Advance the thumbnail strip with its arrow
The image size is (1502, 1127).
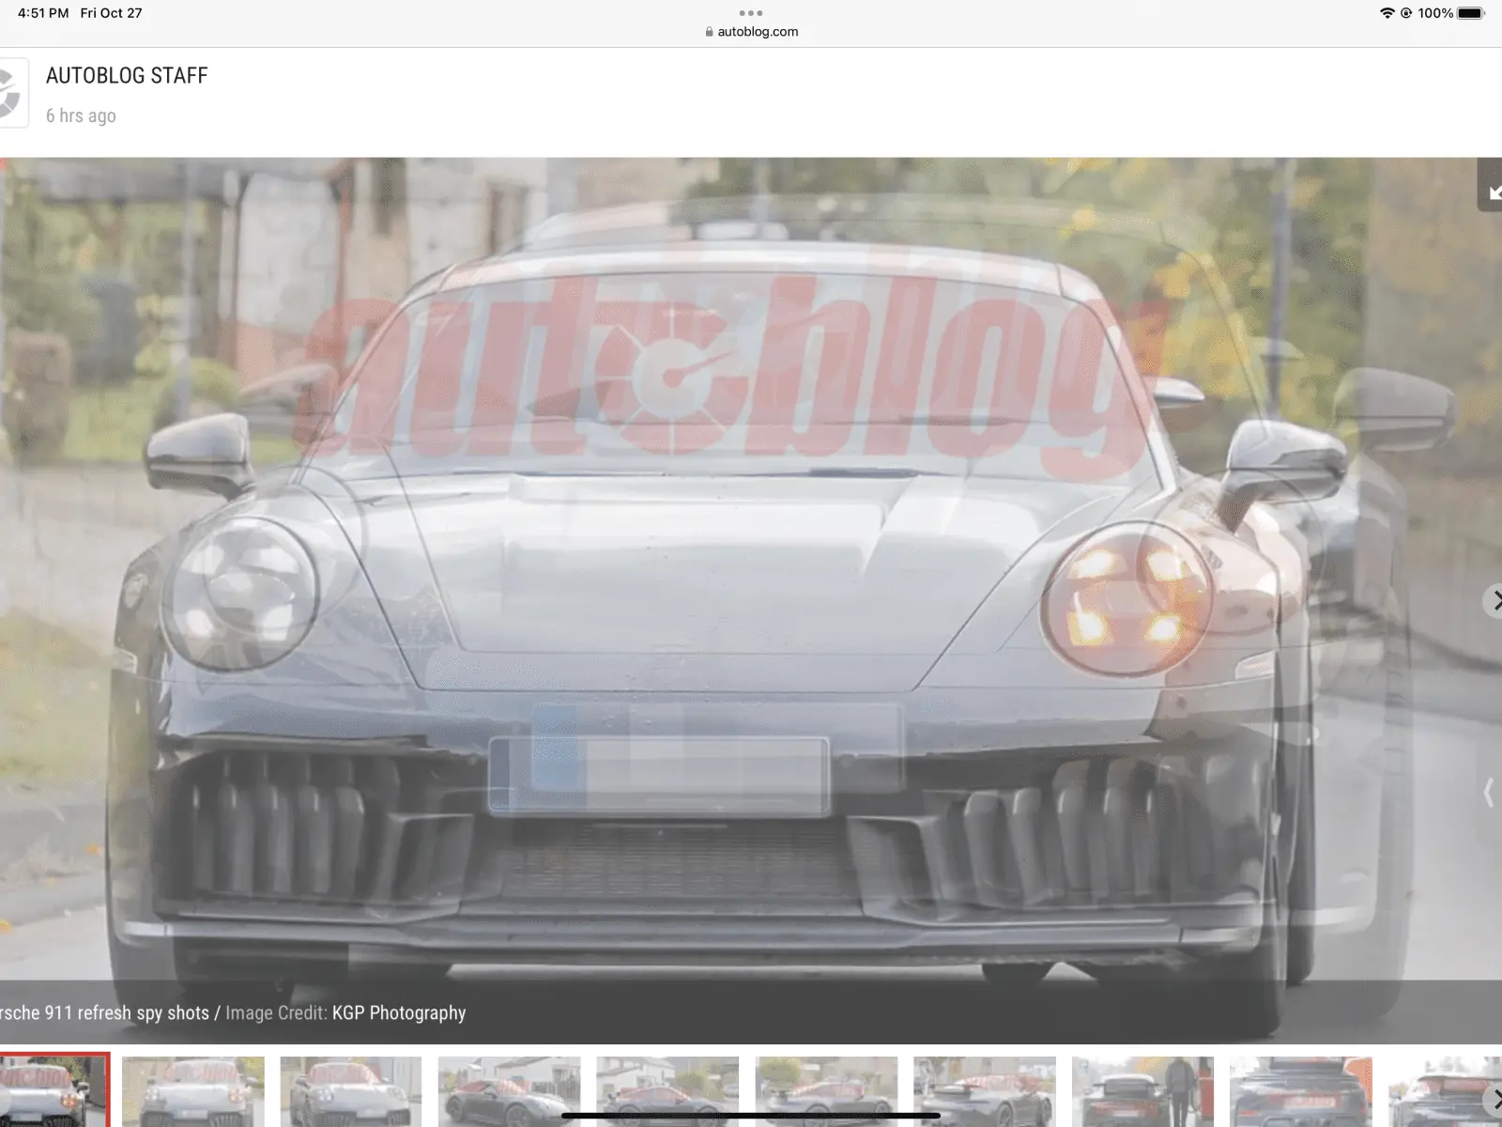click(1492, 1099)
